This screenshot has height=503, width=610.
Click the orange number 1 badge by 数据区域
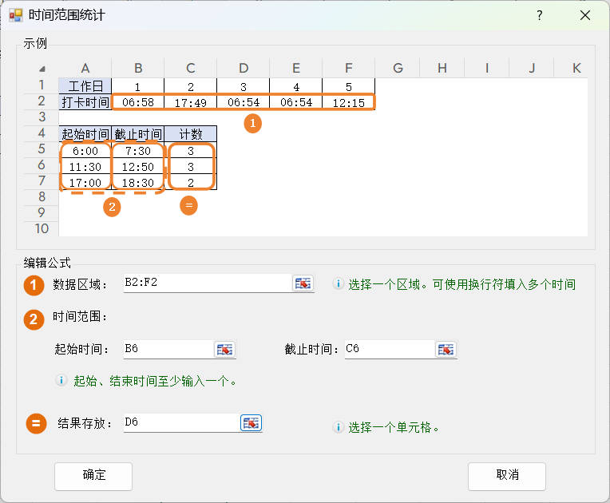click(x=34, y=285)
